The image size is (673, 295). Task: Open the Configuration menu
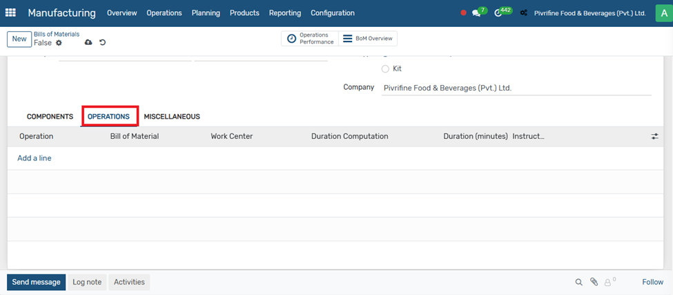coord(332,13)
